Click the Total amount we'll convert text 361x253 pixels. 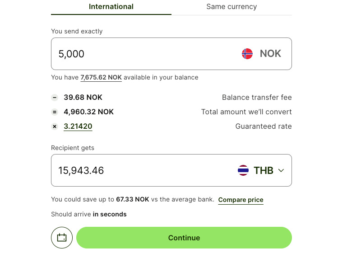(246, 112)
